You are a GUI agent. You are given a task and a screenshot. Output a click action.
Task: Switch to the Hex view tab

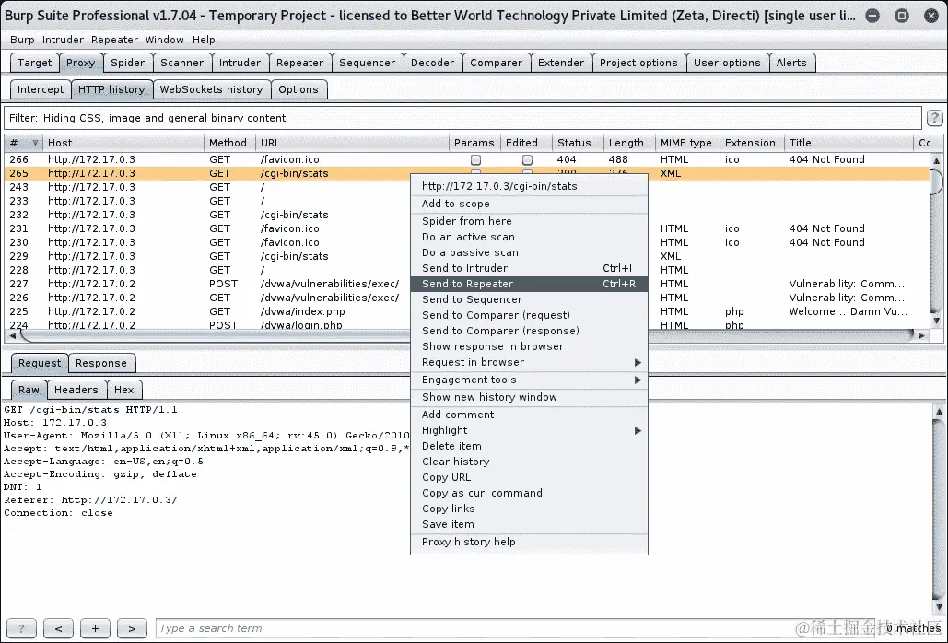click(x=124, y=390)
